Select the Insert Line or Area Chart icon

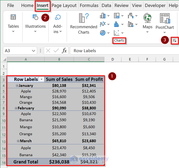click(103, 24)
